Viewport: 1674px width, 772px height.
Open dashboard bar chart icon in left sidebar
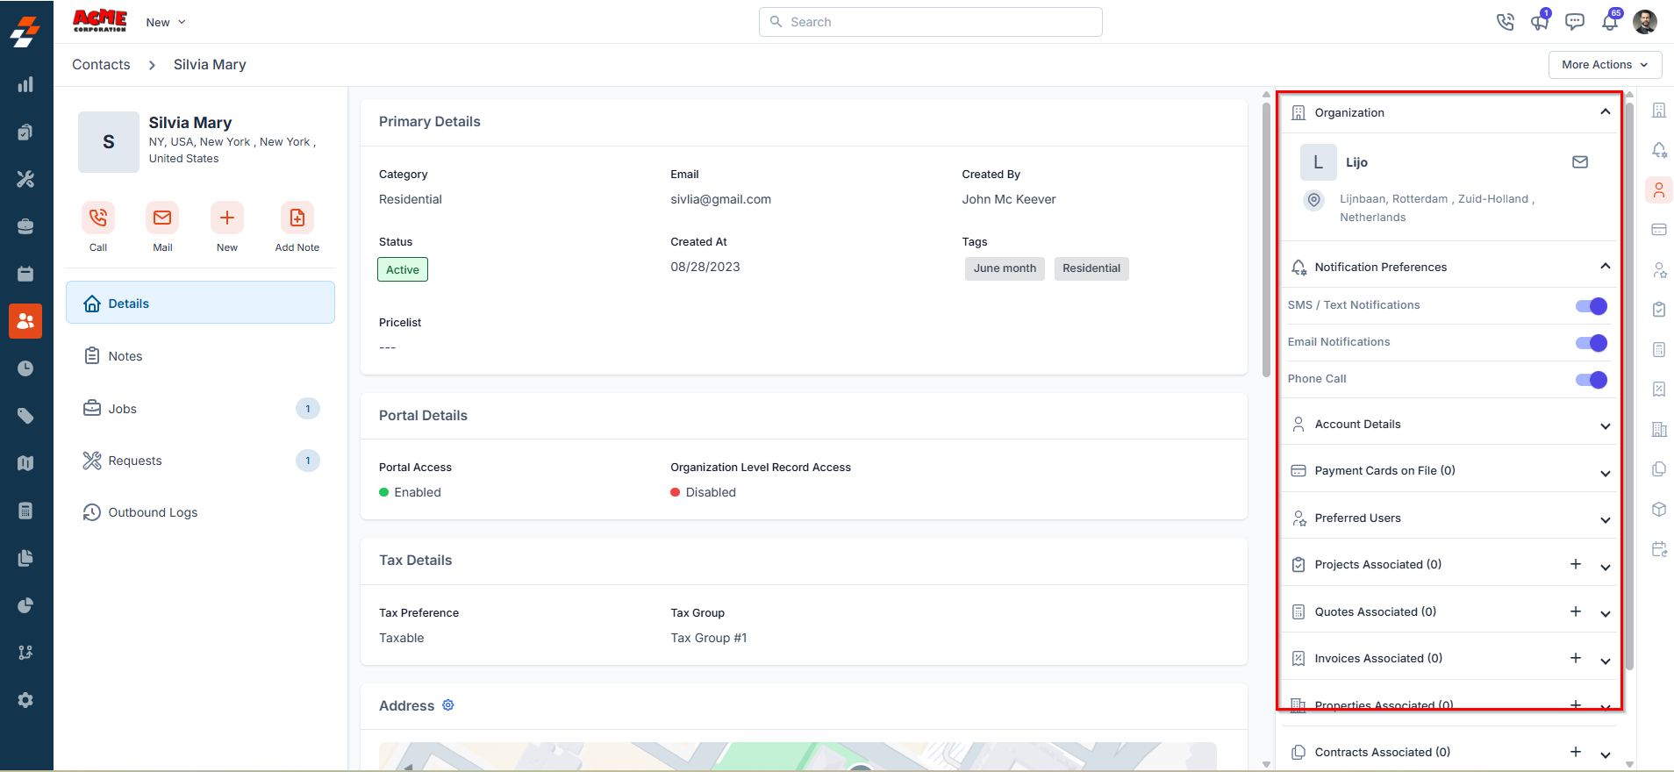[25, 84]
